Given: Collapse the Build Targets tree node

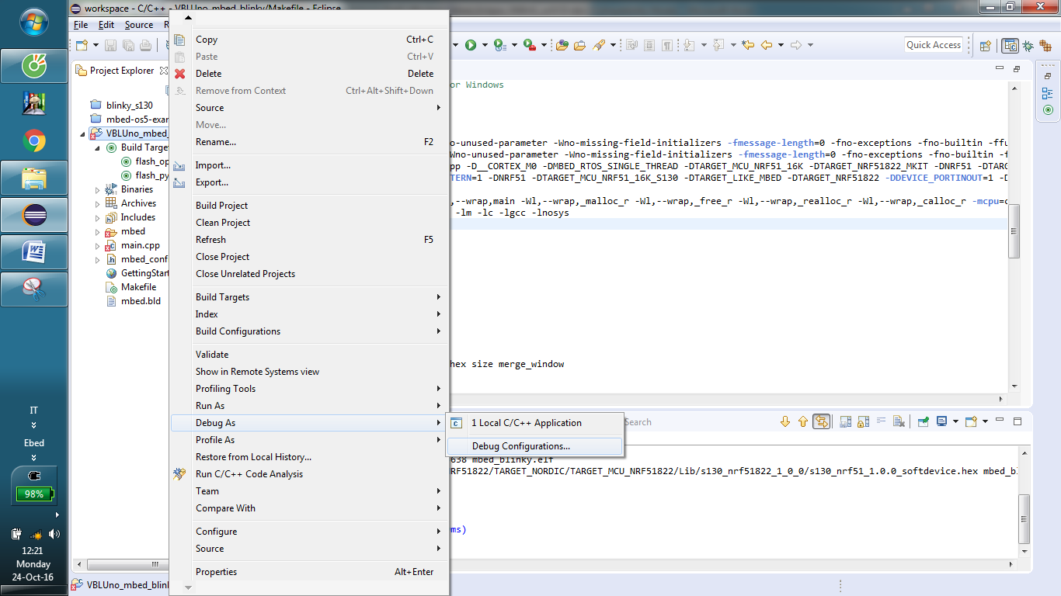Looking at the screenshot, I should coord(97,147).
